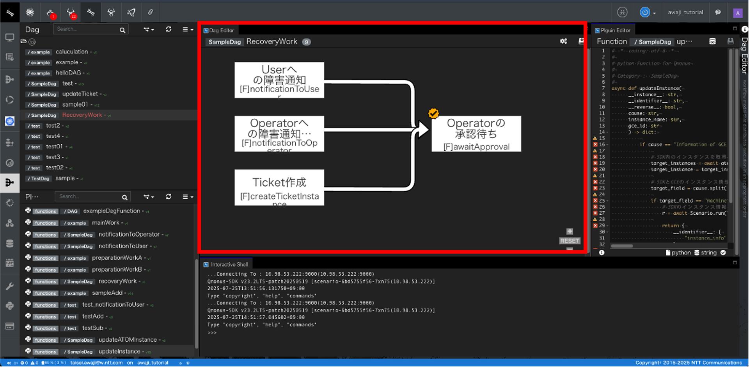Viewport: 749px width, 367px height.
Task: Open the updateTicket Dag entry
Action: click(80, 94)
